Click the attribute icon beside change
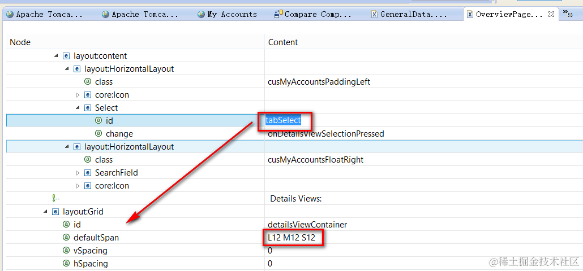The width and height of the screenshot is (583, 271). pos(98,133)
